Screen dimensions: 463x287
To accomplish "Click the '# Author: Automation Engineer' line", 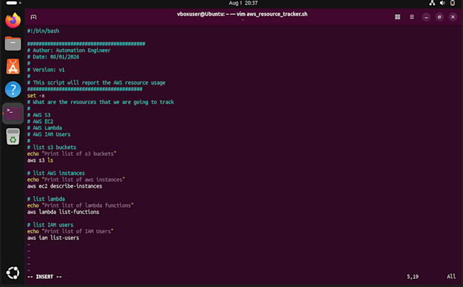I will pos(69,50).
